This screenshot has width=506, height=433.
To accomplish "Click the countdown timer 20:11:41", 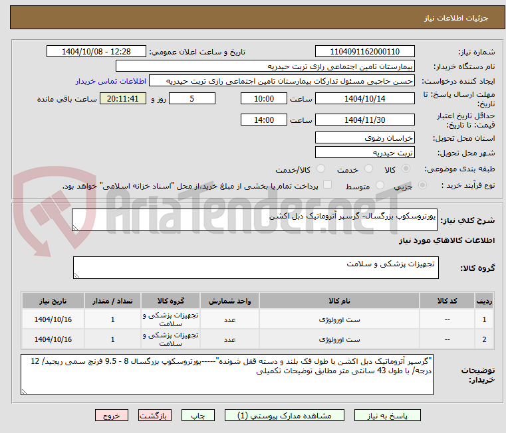I will 122,99.
